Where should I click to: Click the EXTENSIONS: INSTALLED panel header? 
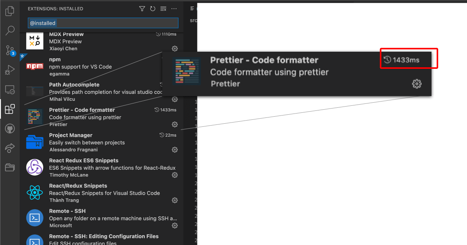[x=55, y=9]
